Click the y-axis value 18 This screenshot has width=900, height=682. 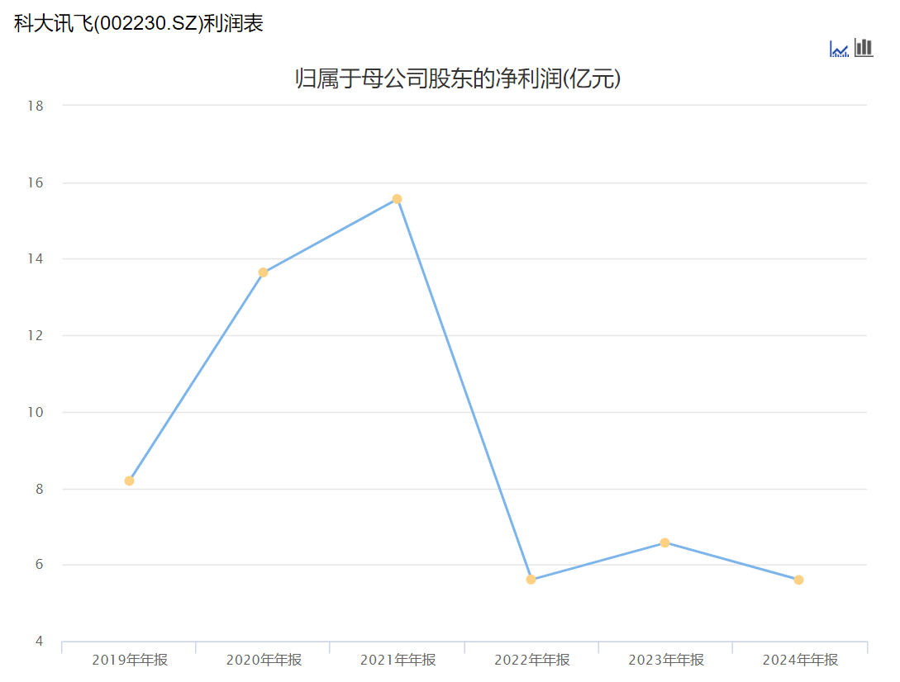point(36,106)
